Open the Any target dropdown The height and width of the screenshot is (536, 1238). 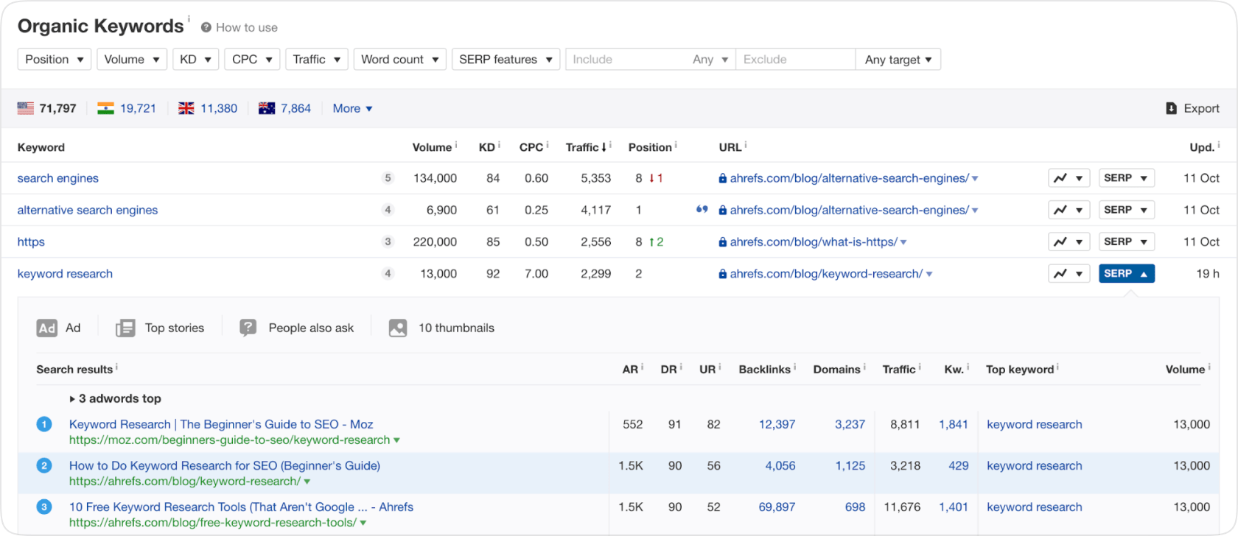click(x=898, y=60)
